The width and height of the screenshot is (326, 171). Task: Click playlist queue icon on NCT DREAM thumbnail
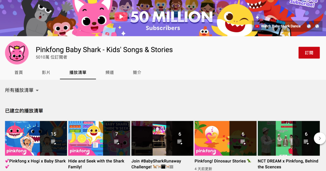click(x=306, y=142)
